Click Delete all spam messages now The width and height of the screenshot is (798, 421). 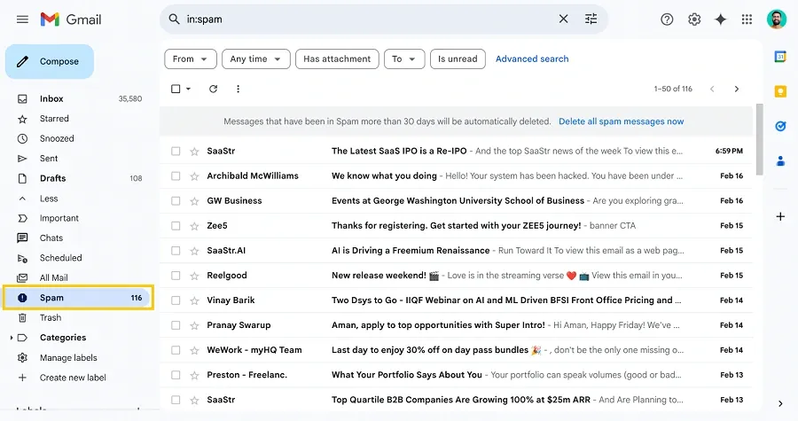621,121
